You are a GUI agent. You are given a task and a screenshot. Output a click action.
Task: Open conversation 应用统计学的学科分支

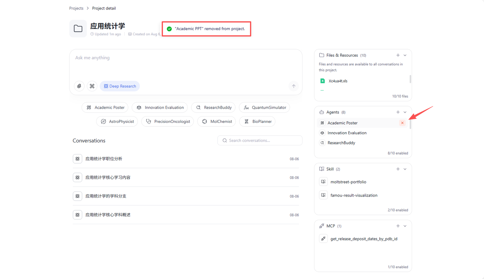[186, 196]
